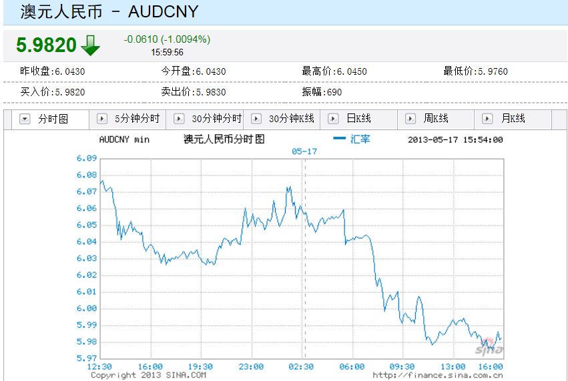The image size is (568, 381).
Task: Click 最高价:6.0450 value
Action: pyautogui.click(x=334, y=71)
